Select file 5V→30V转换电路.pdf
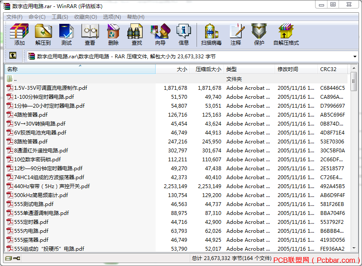The image size is (362, 266). click(x=40, y=123)
